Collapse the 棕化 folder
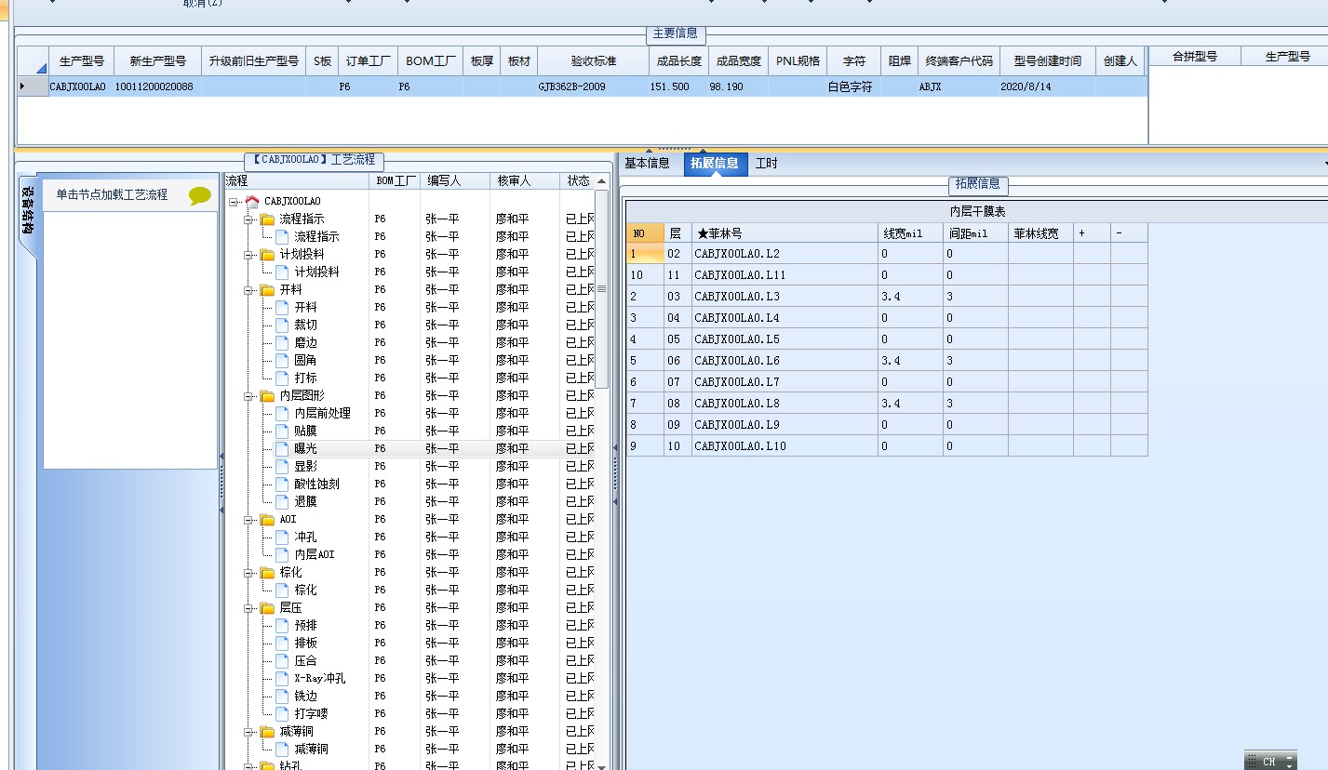1328x770 pixels. [248, 572]
